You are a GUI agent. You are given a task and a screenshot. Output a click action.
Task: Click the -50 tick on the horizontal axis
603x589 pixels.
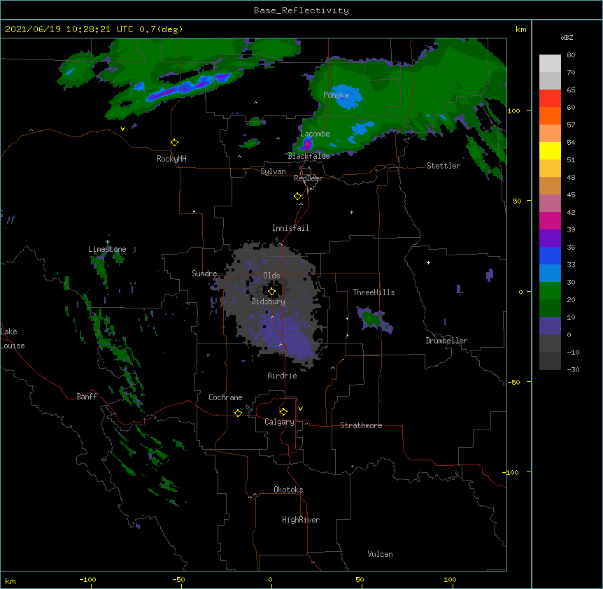click(x=178, y=579)
